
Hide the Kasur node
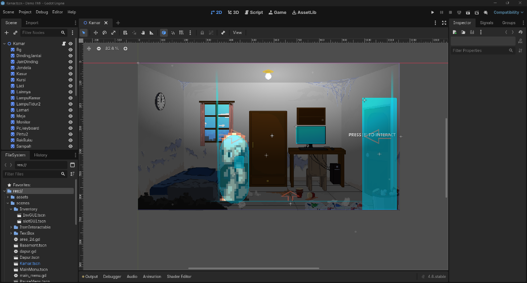coord(71,74)
